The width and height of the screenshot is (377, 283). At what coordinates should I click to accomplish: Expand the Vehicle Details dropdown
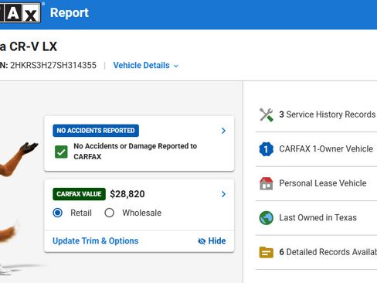coord(146,66)
